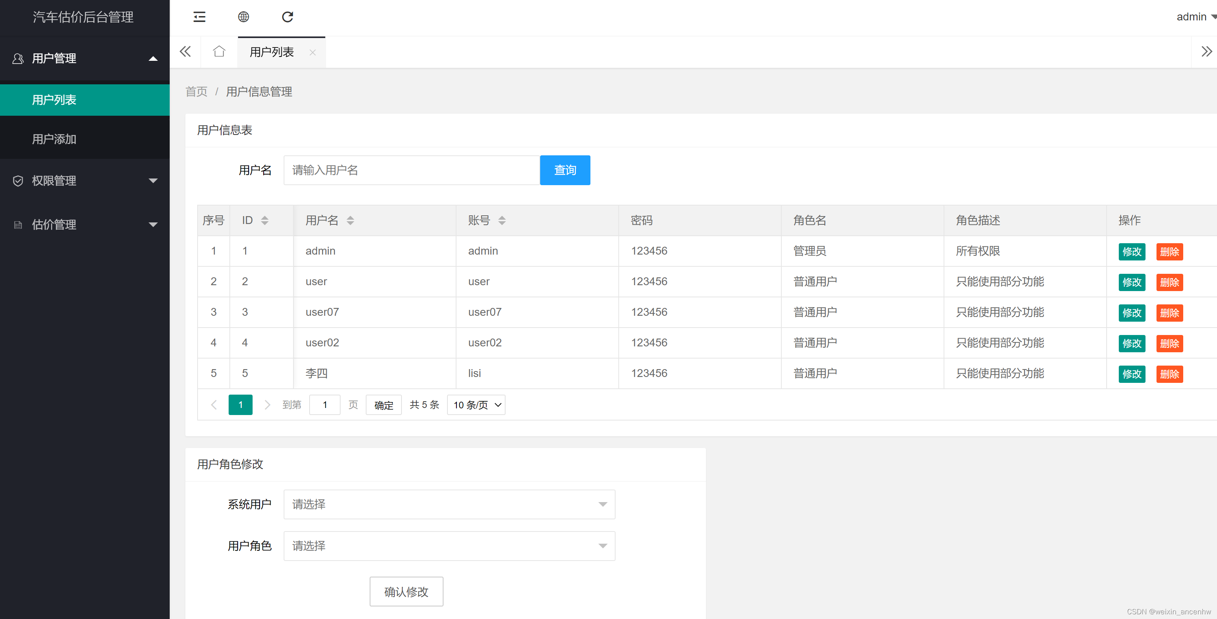This screenshot has height=619, width=1217.
Task: Click the 首页 breadcrumb link
Action: [196, 91]
